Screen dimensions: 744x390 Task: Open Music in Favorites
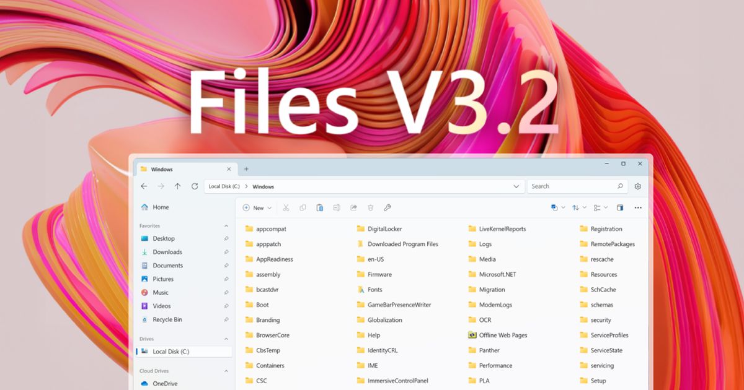tap(184, 293)
